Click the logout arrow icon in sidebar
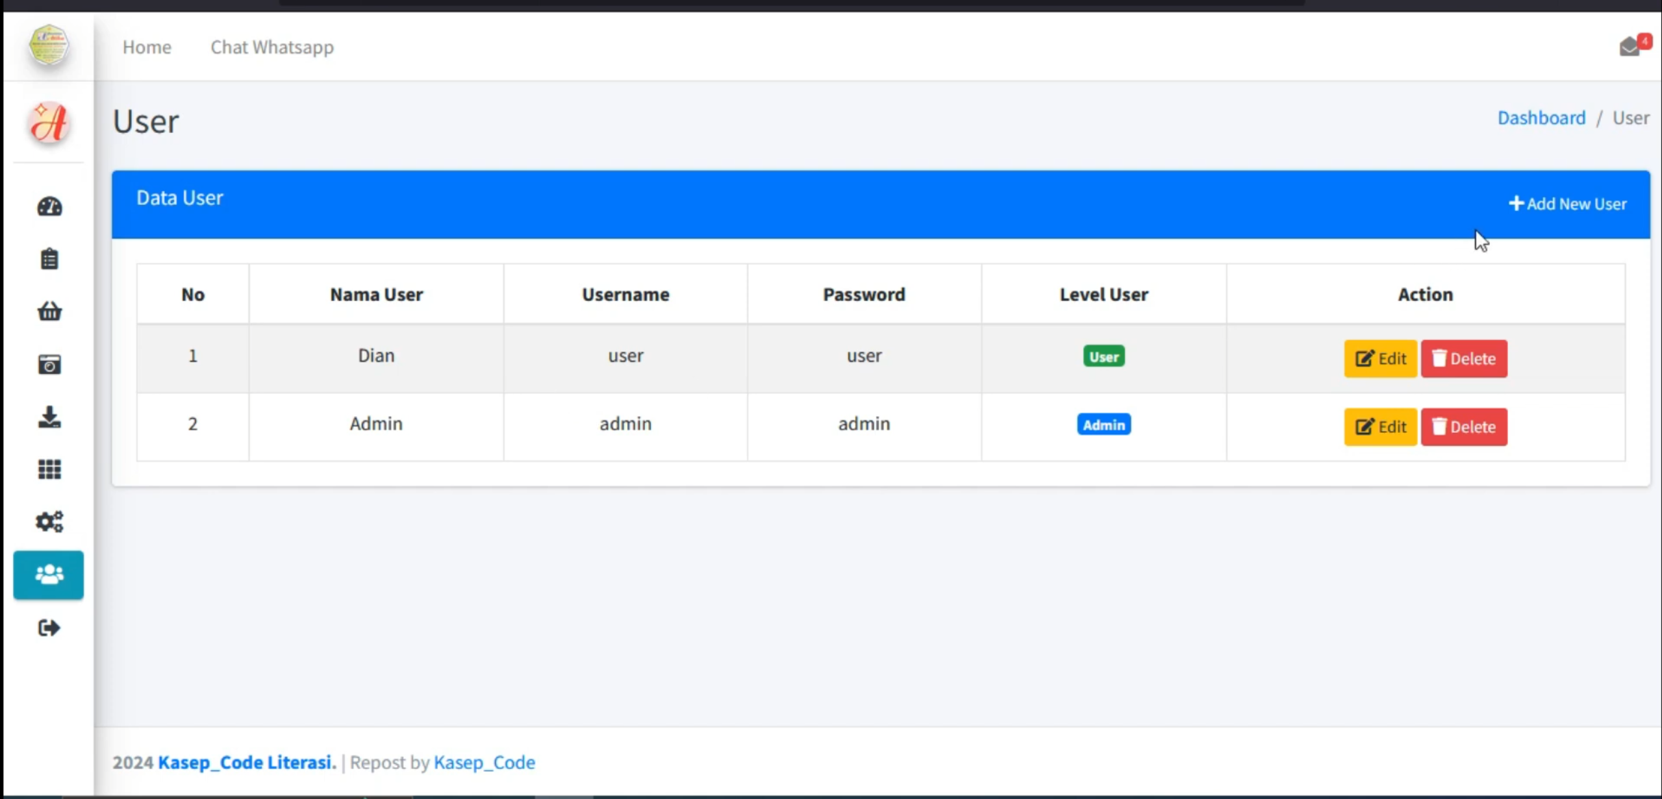Viewport: 1662px width, 799px height. tap(49, 628)
